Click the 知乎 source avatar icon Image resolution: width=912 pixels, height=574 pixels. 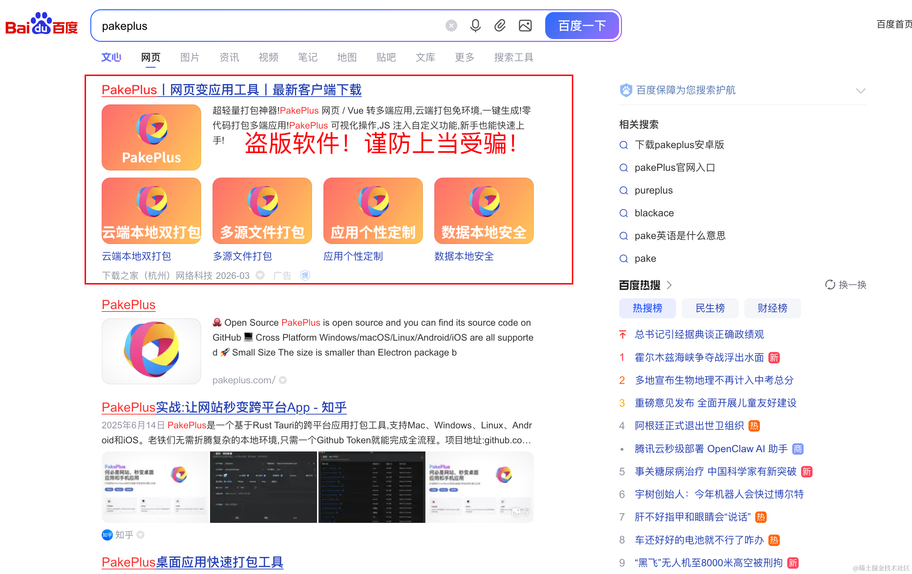pyautogui.click(x=107, y=535)
